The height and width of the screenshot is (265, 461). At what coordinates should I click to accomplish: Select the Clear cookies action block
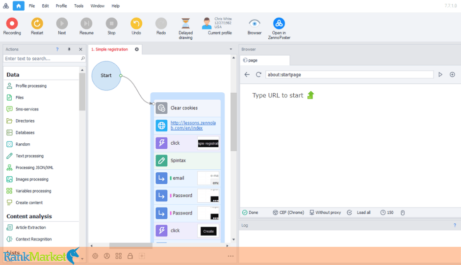click(x=187, y=108)
